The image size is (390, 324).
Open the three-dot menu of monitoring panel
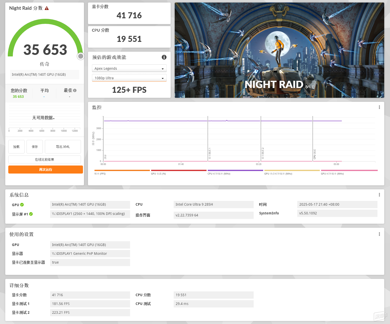click(379, 107)
